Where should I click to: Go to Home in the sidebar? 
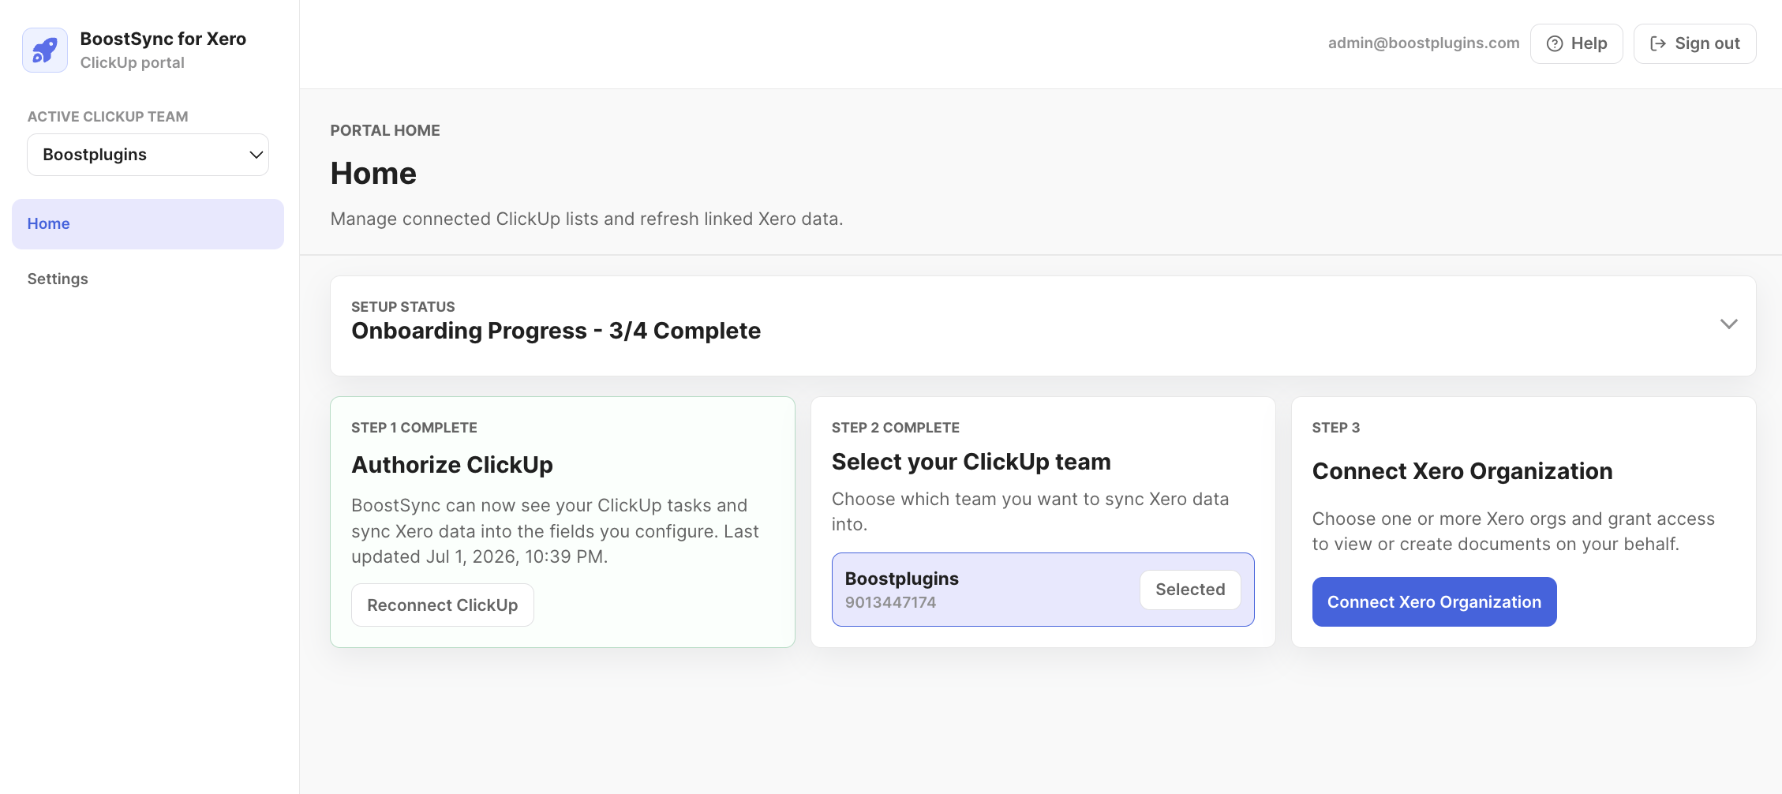148,224
